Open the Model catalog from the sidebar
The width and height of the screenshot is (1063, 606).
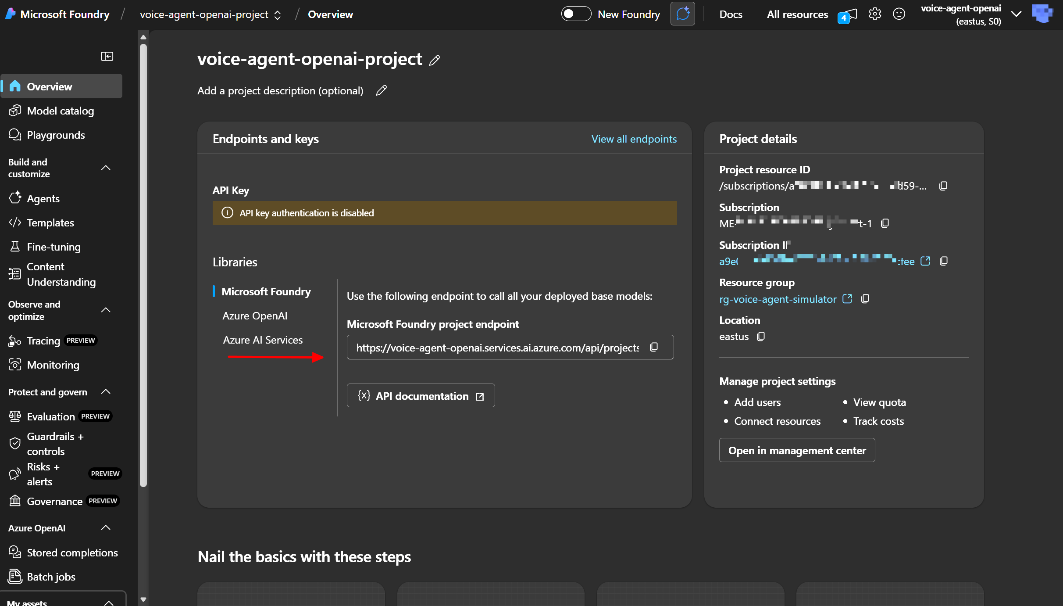(x=61, y=111)
